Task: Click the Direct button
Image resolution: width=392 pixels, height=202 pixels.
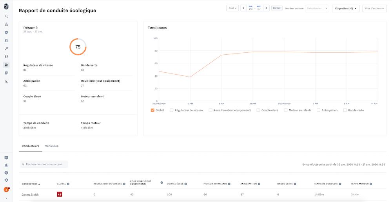Action: pos(277,8)
